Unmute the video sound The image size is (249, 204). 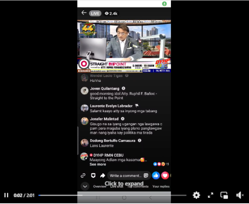point(240,195)
